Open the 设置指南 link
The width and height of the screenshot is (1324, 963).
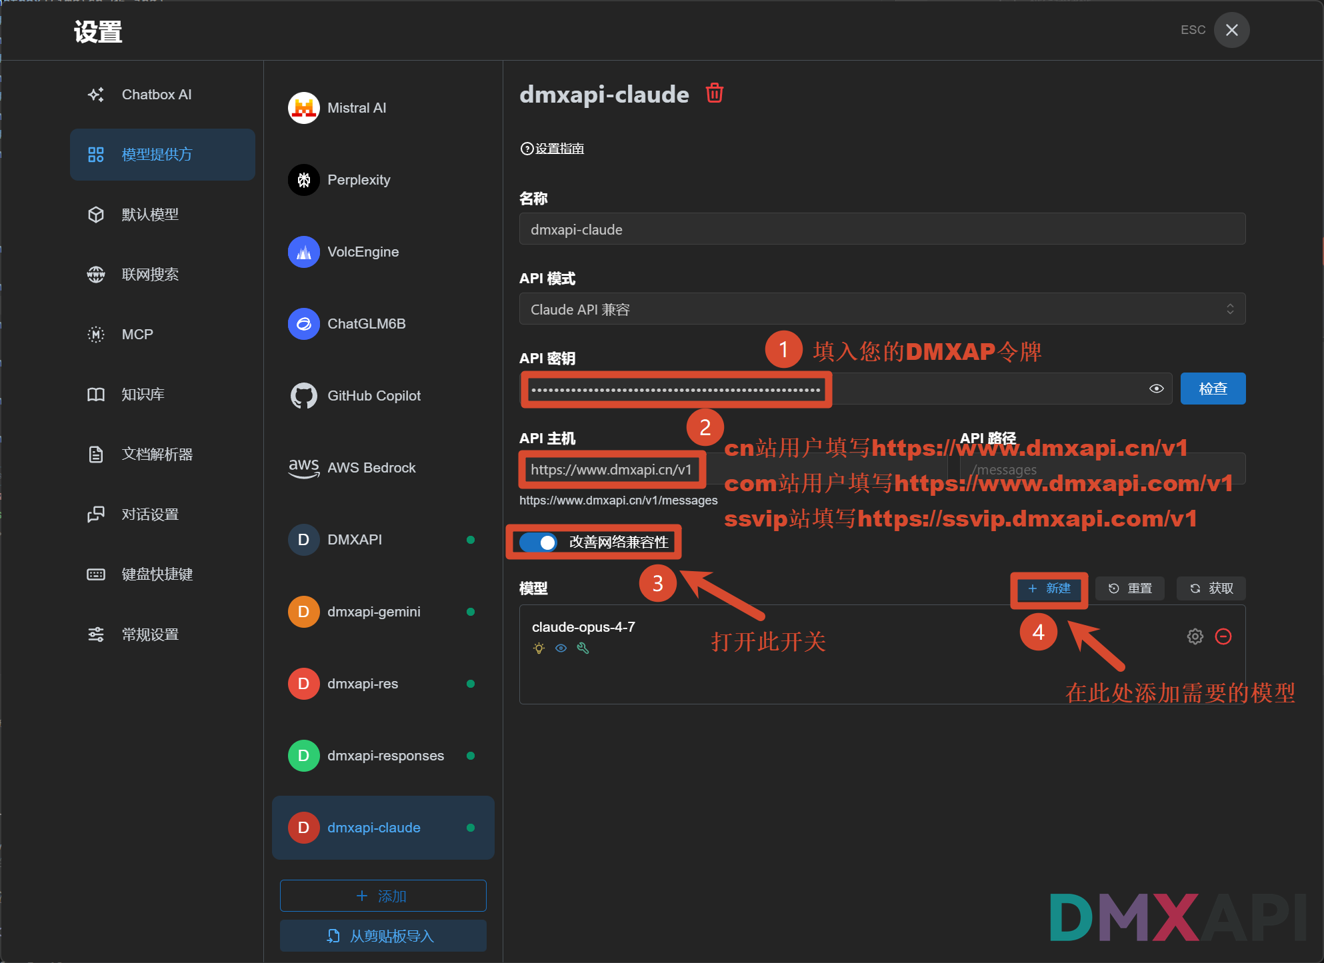point(553,149)
